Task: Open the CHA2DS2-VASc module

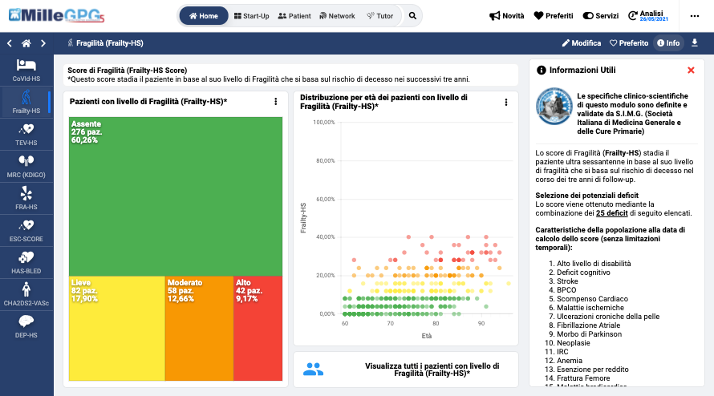Action: click(26, 293)
